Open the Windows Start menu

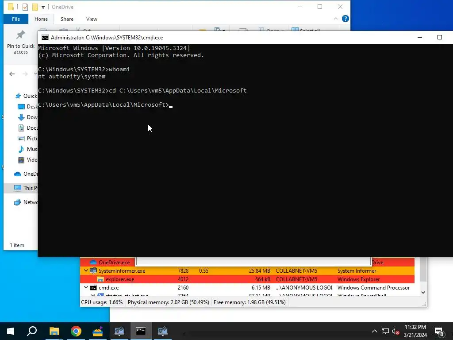tap(11, 331)
